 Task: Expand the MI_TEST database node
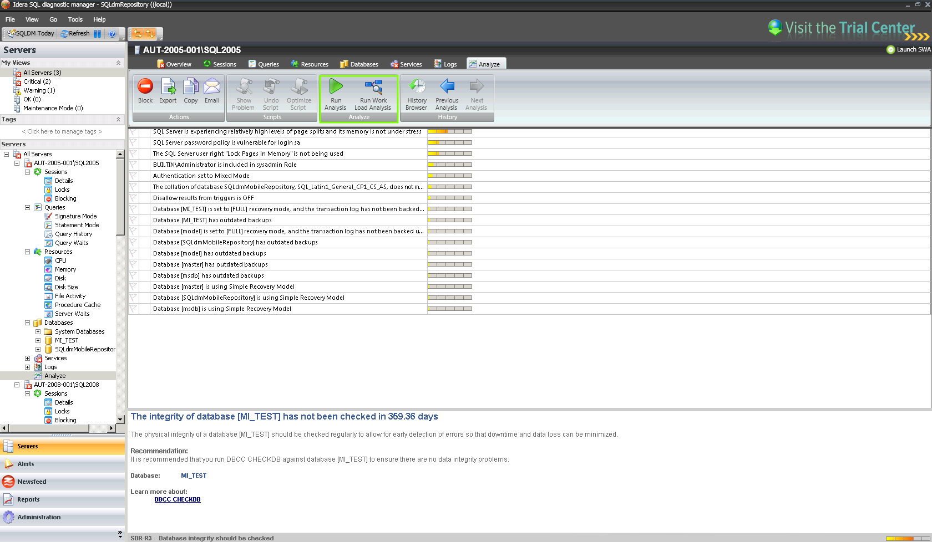pos(38,340)
